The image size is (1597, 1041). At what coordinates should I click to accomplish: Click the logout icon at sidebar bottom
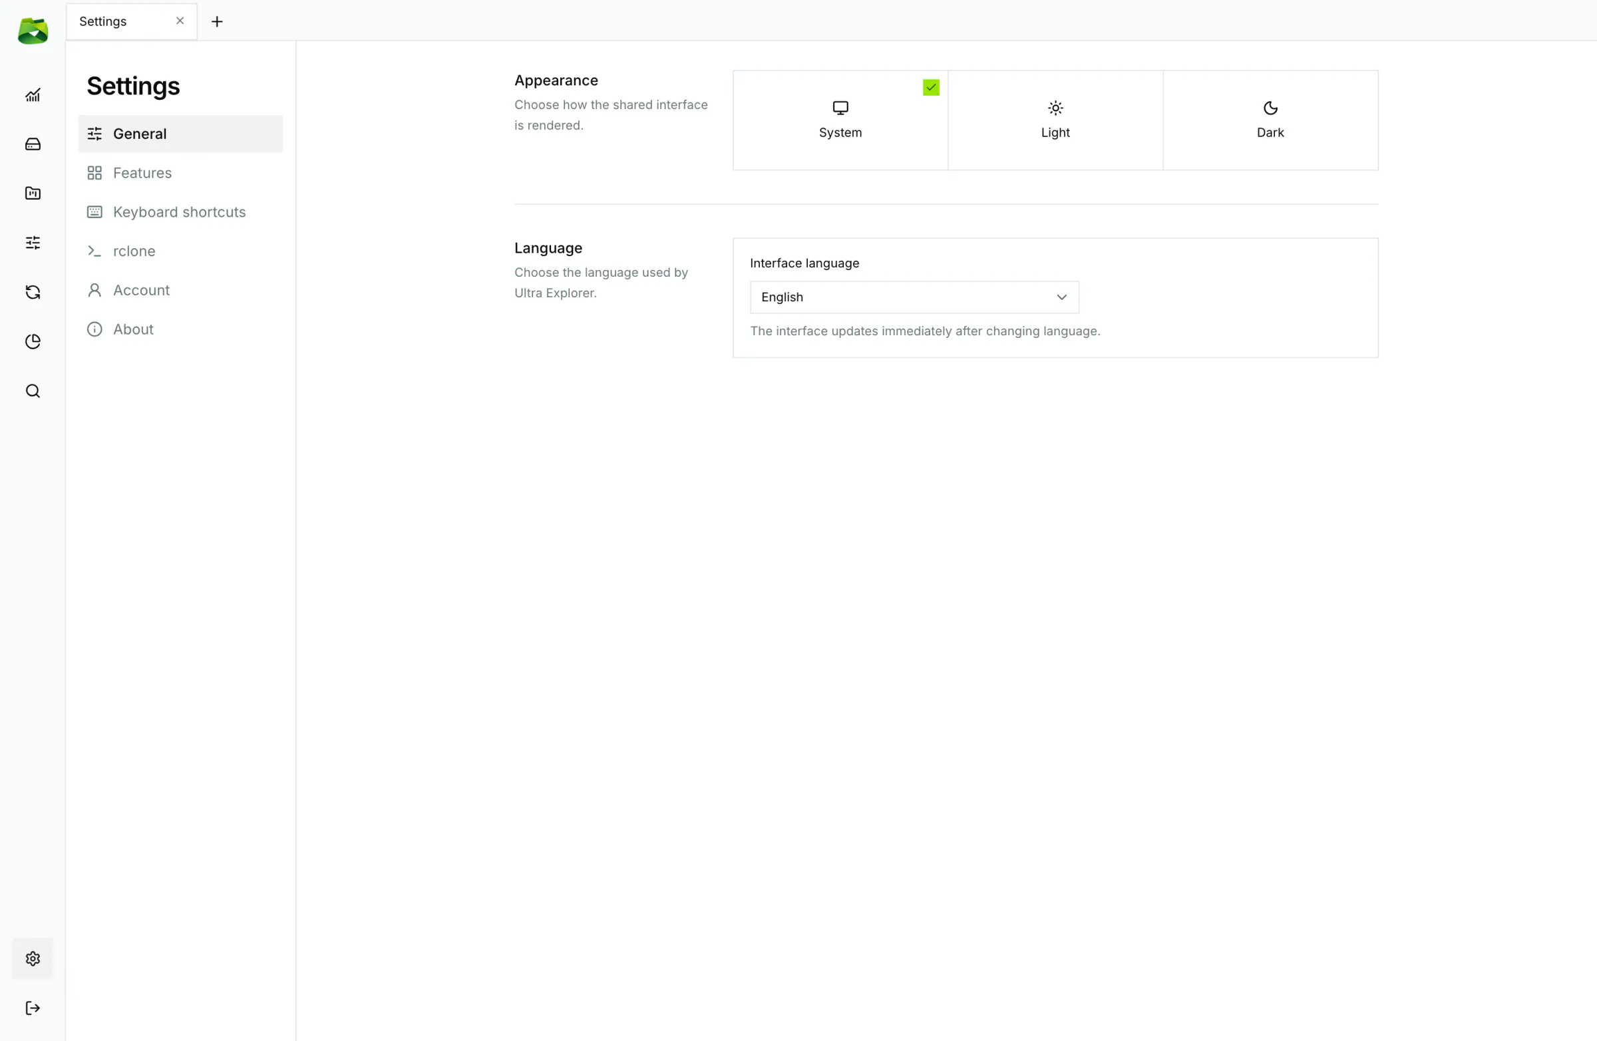click(x=33, y=1008)
